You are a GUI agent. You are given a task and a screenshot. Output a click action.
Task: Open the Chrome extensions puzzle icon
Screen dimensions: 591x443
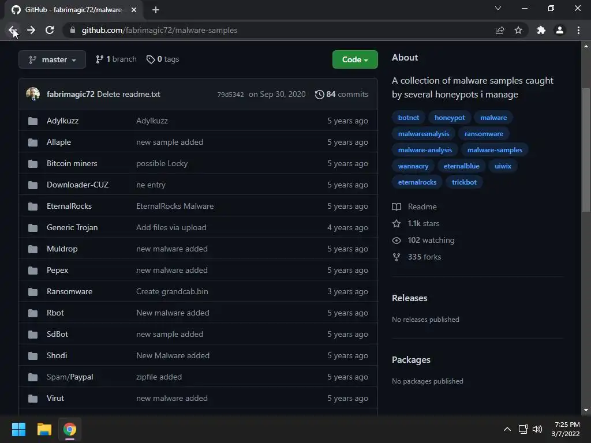pyautogui.click(x=541, y=30)
